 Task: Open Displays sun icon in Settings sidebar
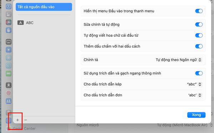coord(9,50)
